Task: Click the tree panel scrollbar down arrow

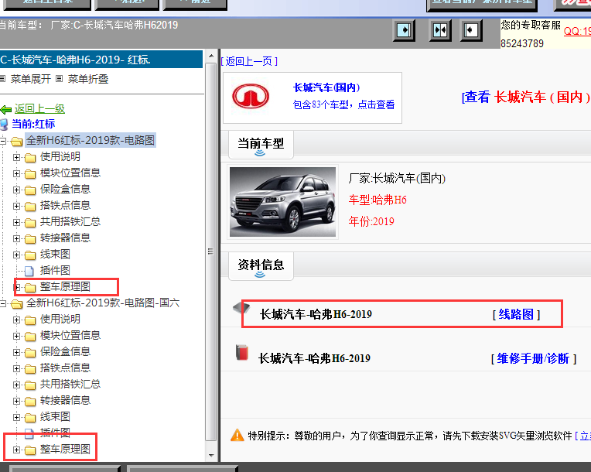Action: coord(211,456)
